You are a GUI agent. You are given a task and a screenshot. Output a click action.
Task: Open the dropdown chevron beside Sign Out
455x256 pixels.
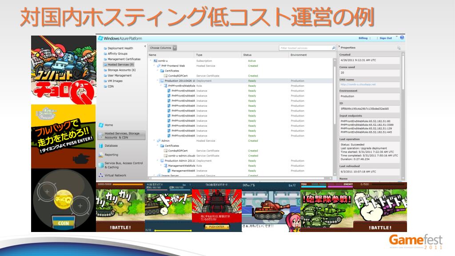(397, 37)
